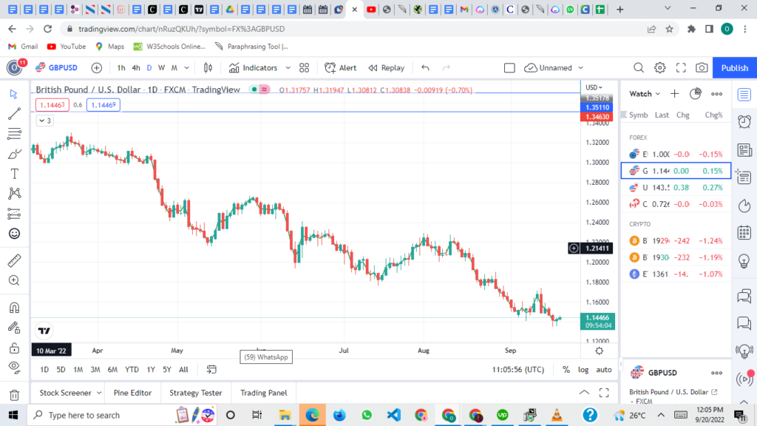757x426 pixels.
Task: Open the Pine Editor tab
Action: click(132, 393)
